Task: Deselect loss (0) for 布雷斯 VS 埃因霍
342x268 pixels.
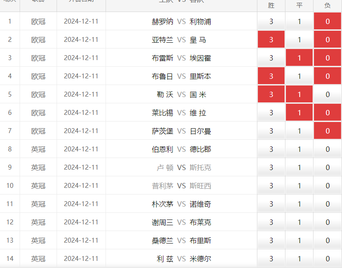Action: click(327, 58)
